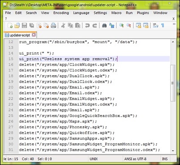180x165 pixels.
Task: Click the delete Maps.apk line
Action: pos(58,121)
